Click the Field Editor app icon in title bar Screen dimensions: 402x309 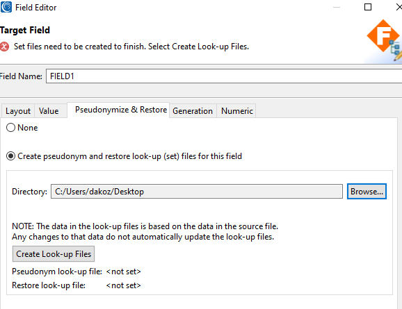6,7
